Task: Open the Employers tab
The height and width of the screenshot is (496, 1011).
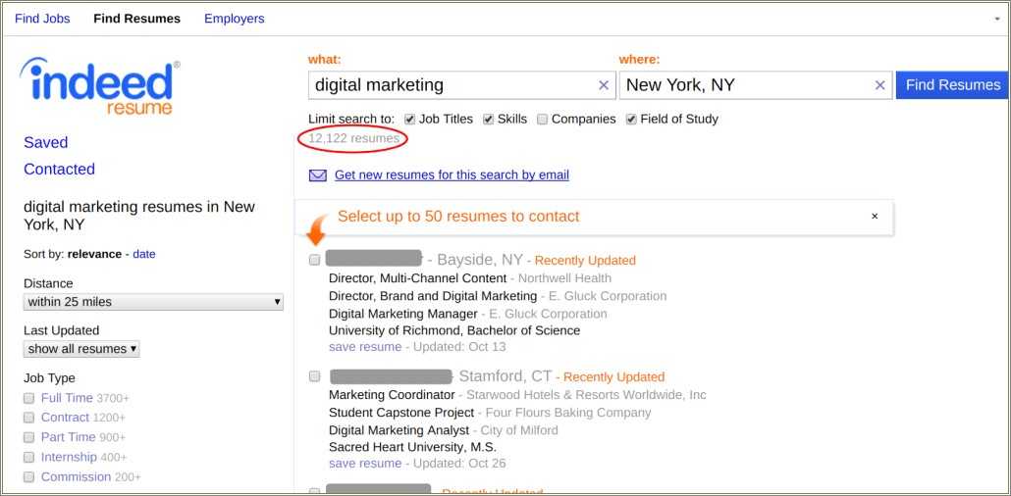Action: point(234,19)
